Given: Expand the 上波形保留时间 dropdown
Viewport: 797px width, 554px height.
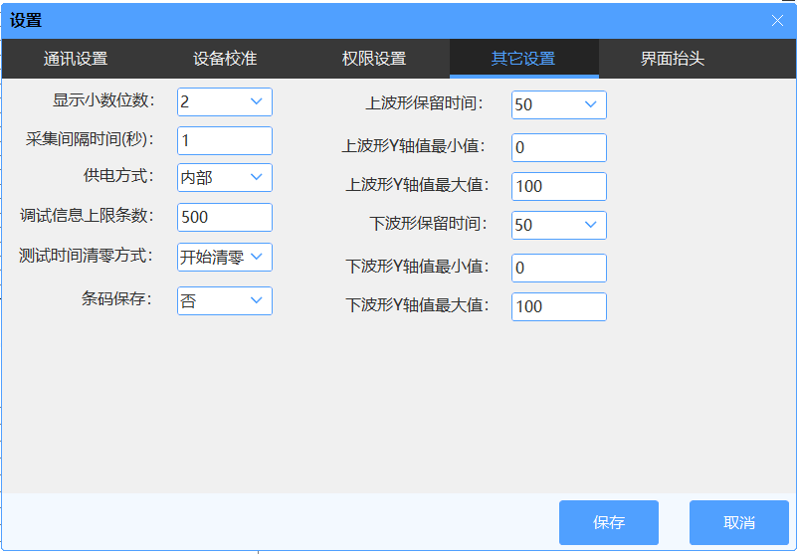Looking at the screenshot, I should coord(559,104).
